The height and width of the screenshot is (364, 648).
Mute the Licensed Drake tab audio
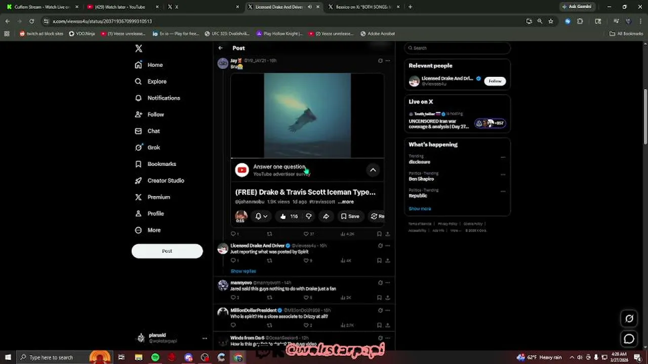tap(309, 7)
